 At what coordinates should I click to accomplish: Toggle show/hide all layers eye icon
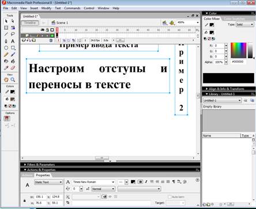pos(43,30)
